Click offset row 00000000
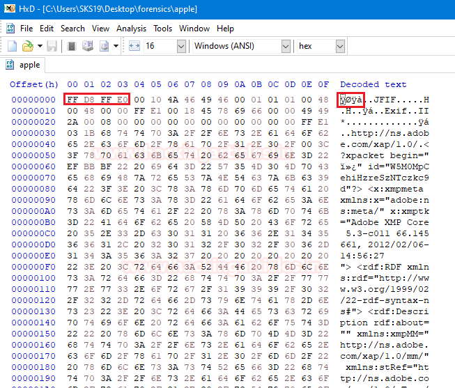Screen dimensions: 455x388 (x=33, y=100)
